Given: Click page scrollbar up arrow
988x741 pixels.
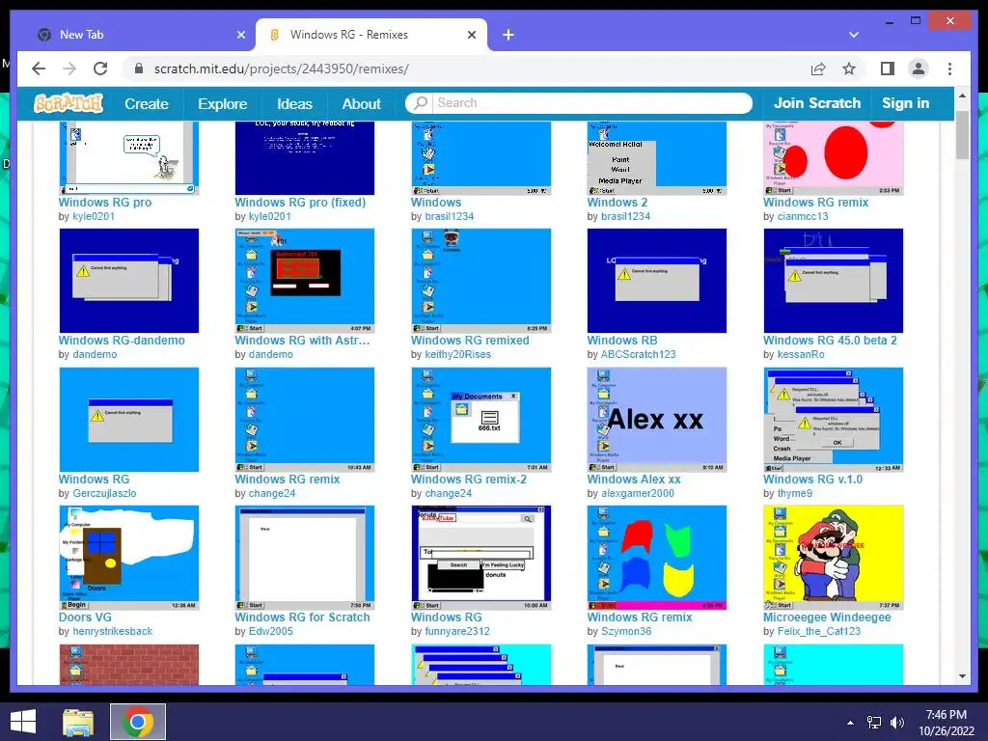Looking at the screenshot, I should point(962,96).
